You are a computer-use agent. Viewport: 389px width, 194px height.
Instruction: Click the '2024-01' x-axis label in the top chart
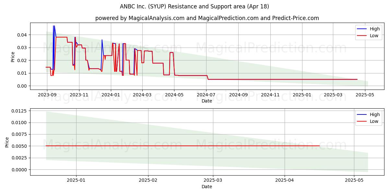[111, 95]
